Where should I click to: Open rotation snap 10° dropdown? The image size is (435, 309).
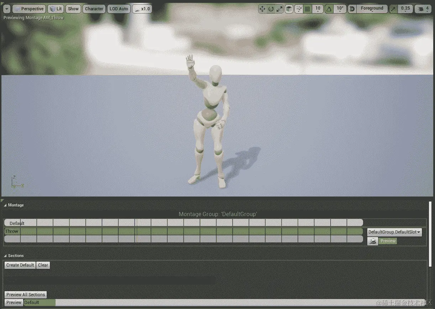coord(340,9)
